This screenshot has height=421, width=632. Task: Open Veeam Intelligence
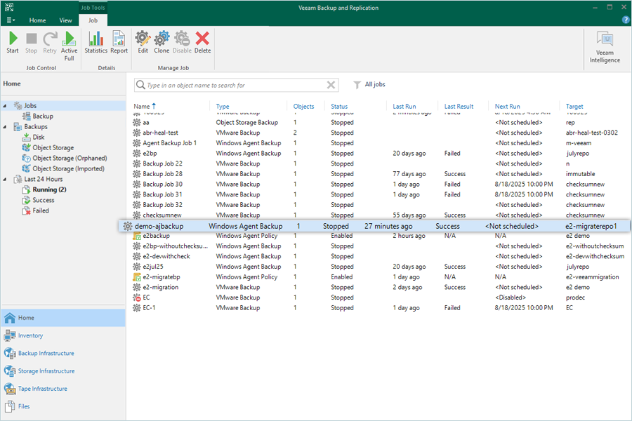point(605,48)
